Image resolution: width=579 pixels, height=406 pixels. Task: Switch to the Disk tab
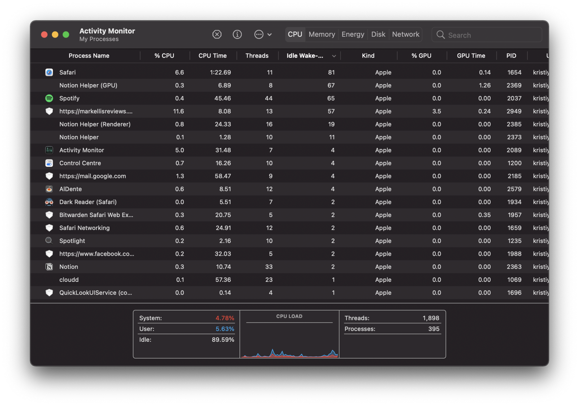[x=378, y=34]
